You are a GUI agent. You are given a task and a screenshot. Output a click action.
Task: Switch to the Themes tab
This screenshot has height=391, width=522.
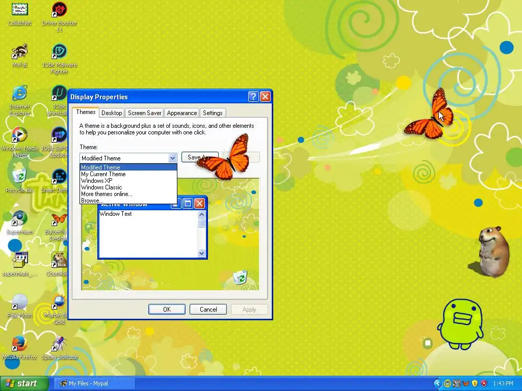click(x=86, y=112)
